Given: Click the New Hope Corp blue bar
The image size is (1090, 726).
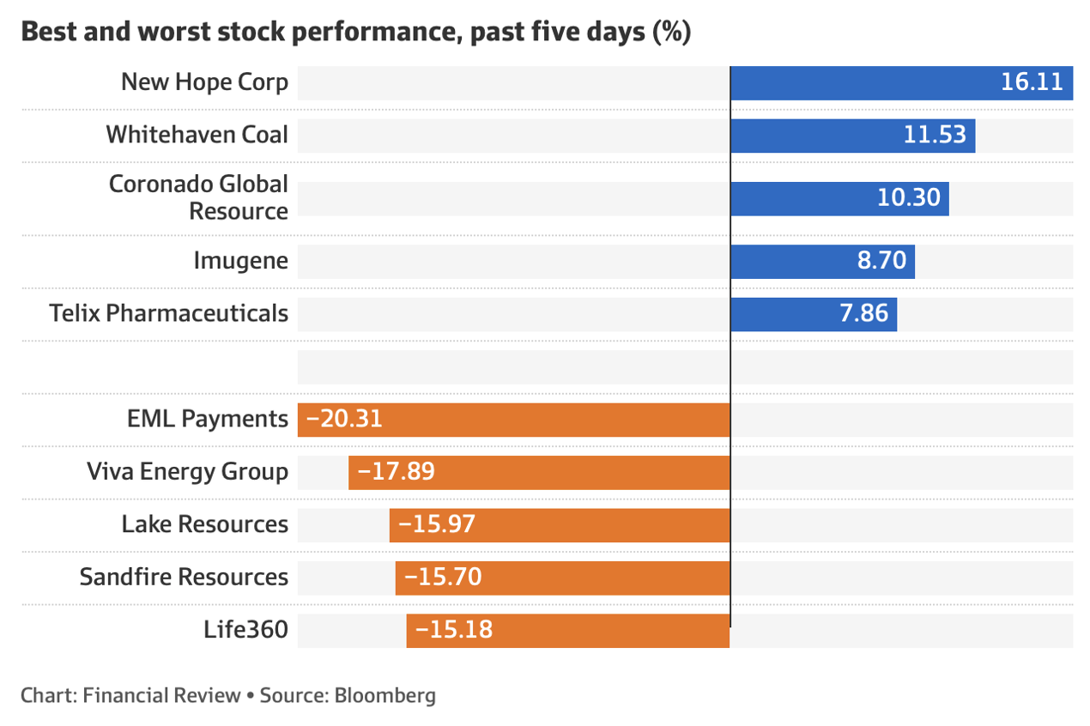Looking at the screenshot, I should click(x=901, y=83).
